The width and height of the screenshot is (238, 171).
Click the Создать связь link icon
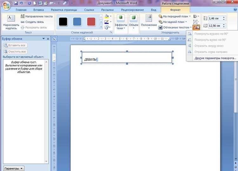[23, 22]
